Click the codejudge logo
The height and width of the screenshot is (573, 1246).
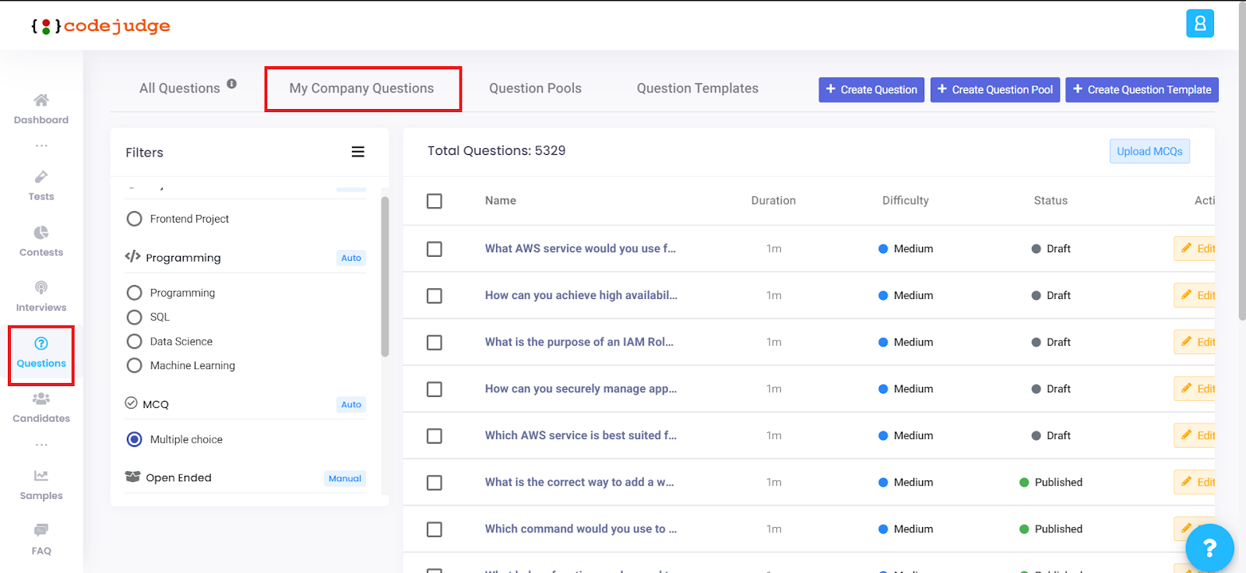click(100, 26)
